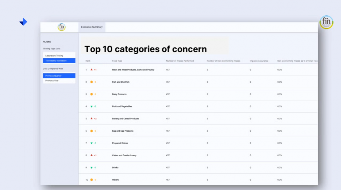Viewport: 341px width, 190px height.
Task: Click the orange circle indicator for Fish and Shellfish
Action: [x=92, y=82]
